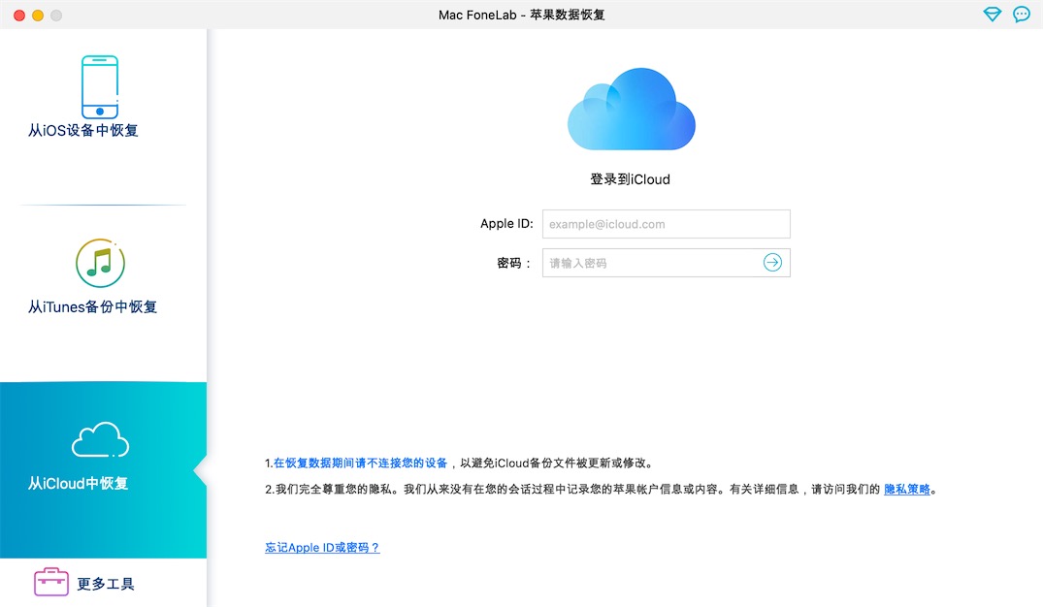This screenshot has width=1043, height=607.
Task: Switch to 从iCloud中恢复 tab
Action: click(78, 483)
